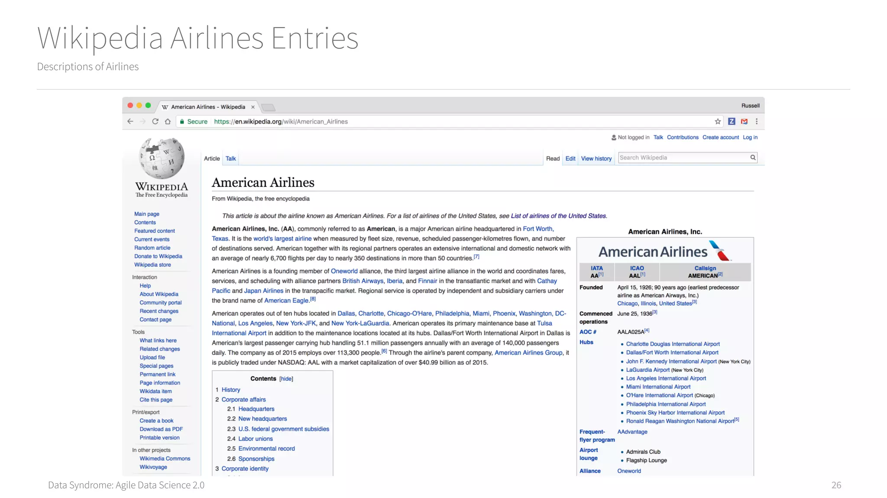The height and width of the screenshot is (498, 887).
Task: Click the Wikipedia globe logo
Action: [162, 158]
